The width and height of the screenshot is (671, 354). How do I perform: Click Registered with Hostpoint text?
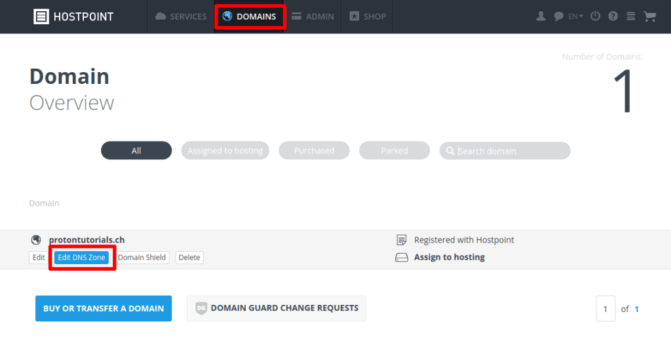[x=464, y=240]
